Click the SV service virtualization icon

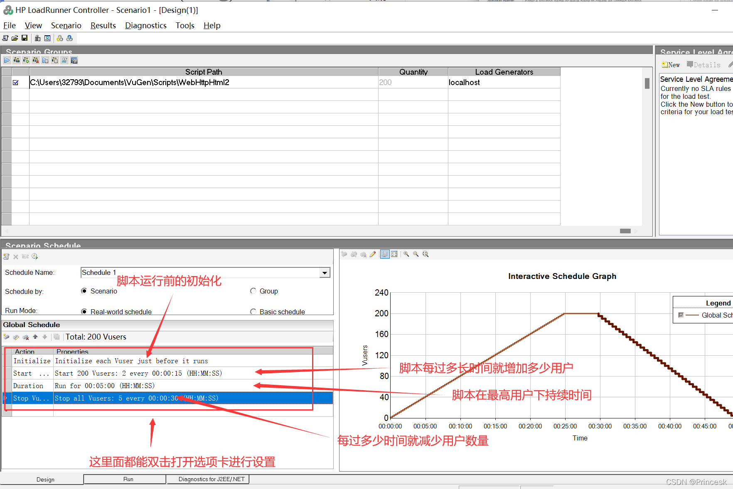74,61
